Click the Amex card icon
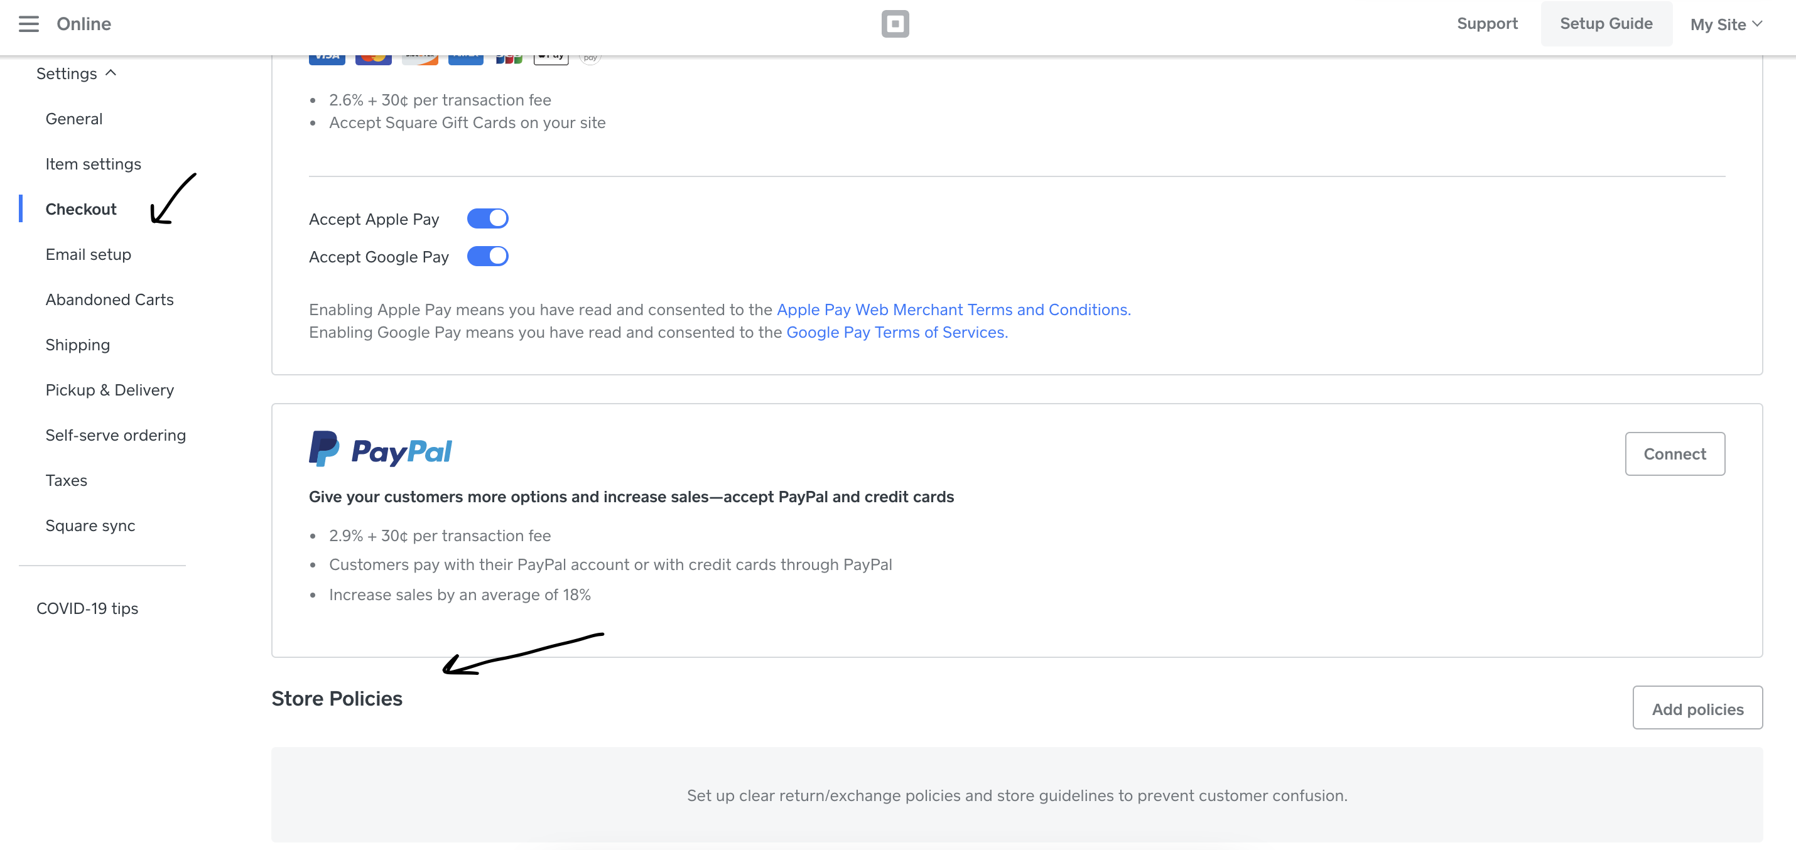The width and height of the screenshot is (1796, 850). pyautogui.click(x=466, y=58)
